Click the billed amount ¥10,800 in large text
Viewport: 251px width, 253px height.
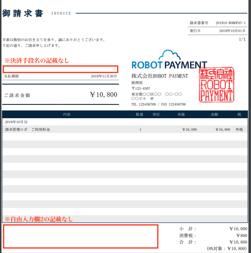(104, 94)
